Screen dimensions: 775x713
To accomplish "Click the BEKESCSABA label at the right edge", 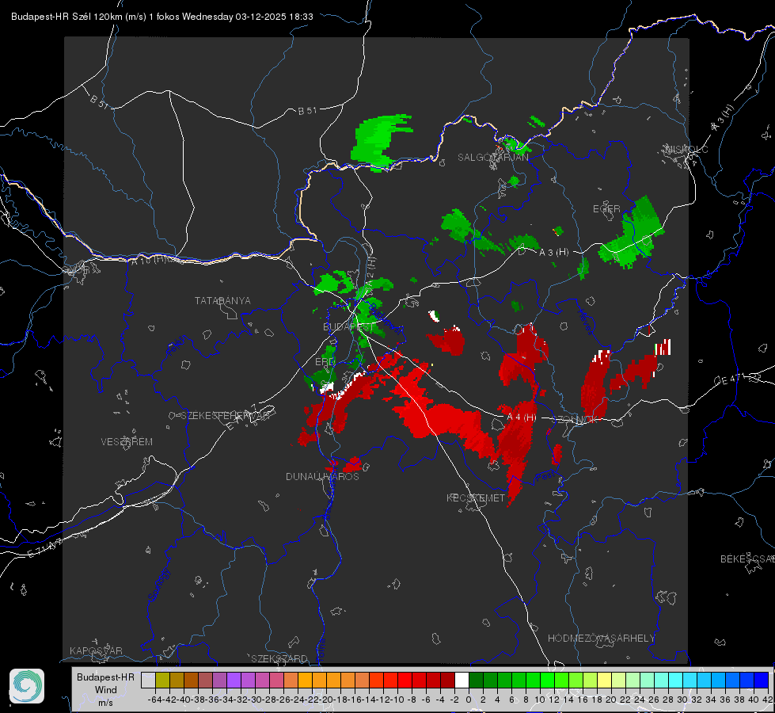I will tap(747, 559).
